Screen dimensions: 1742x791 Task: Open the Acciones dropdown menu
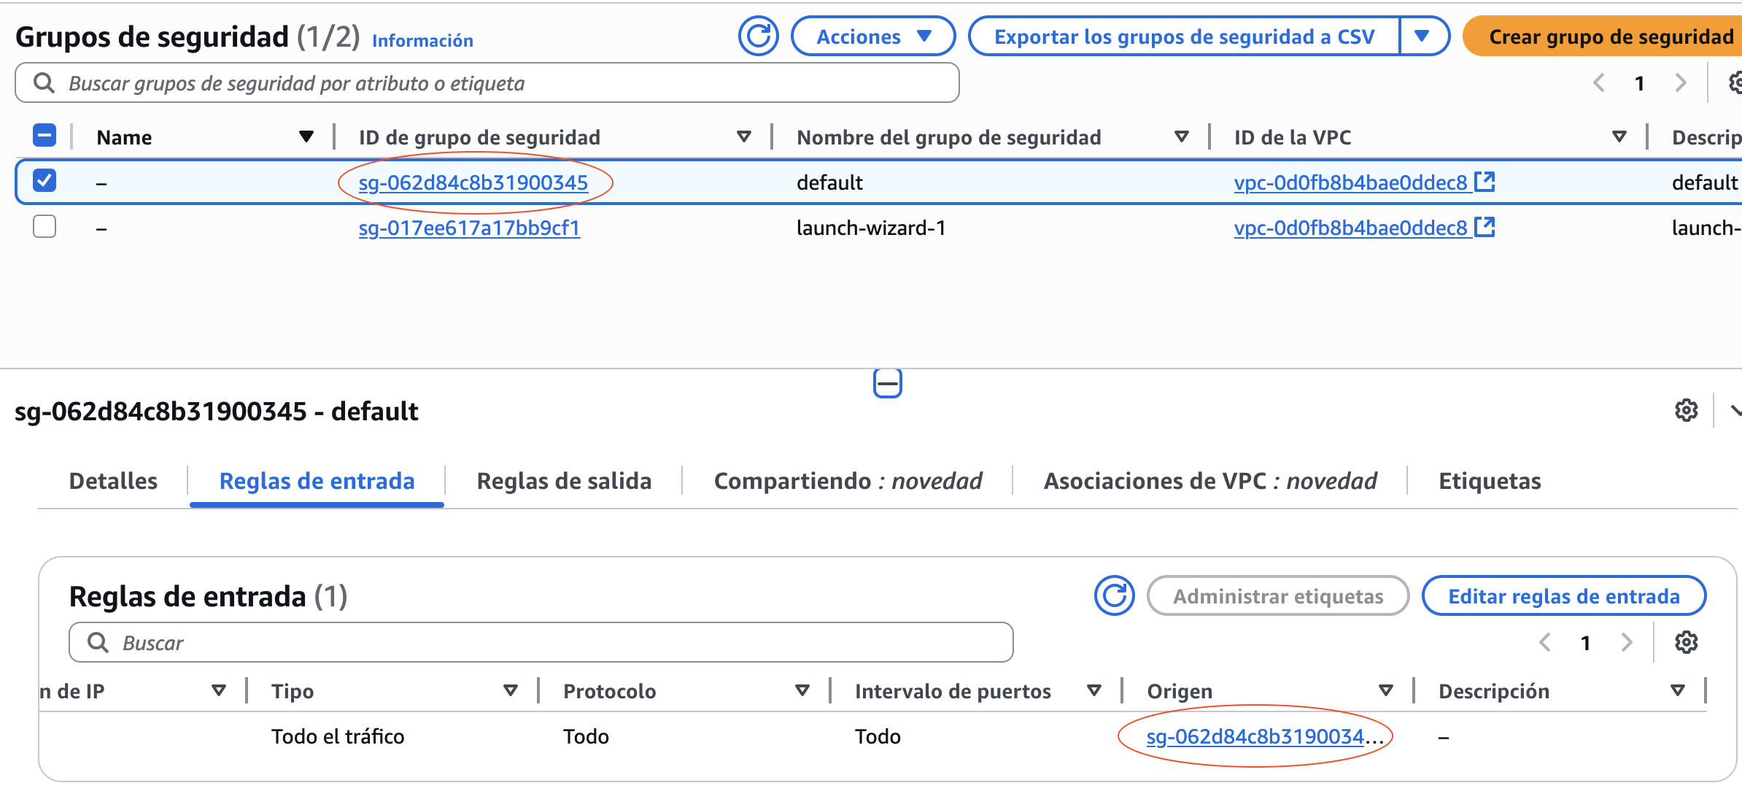click(x=872, y=36)
